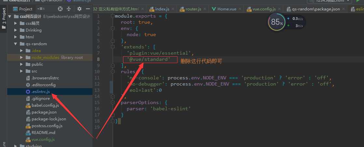The height and width of the screenshot is (147, 364).
Task: Click the postcss.config.js JS file icon
Action: coord(28,126)
